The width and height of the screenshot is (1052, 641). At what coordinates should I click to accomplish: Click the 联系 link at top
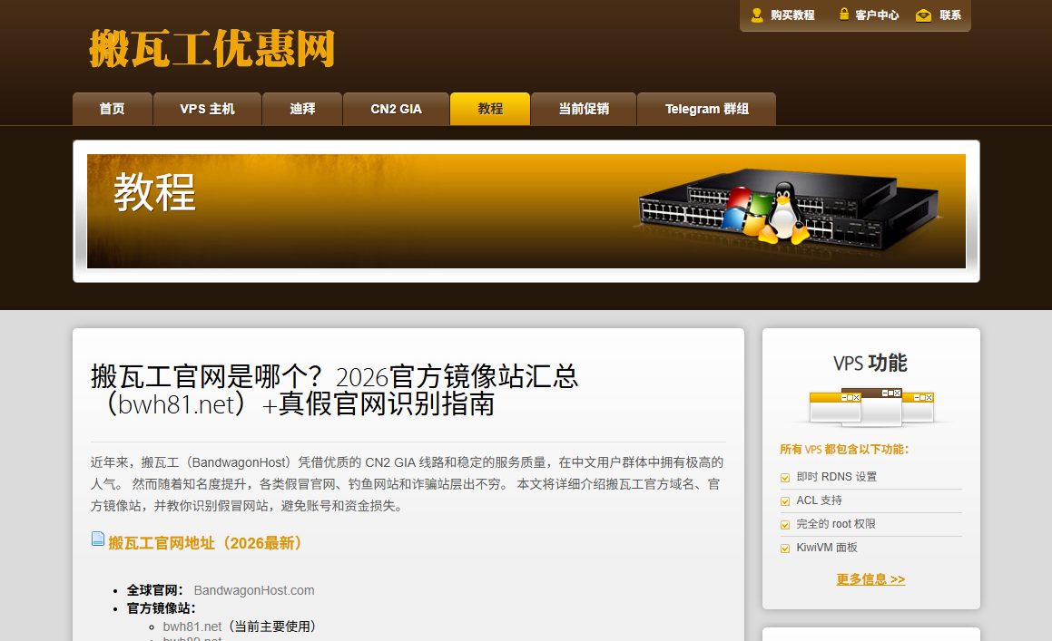[950, 15]
